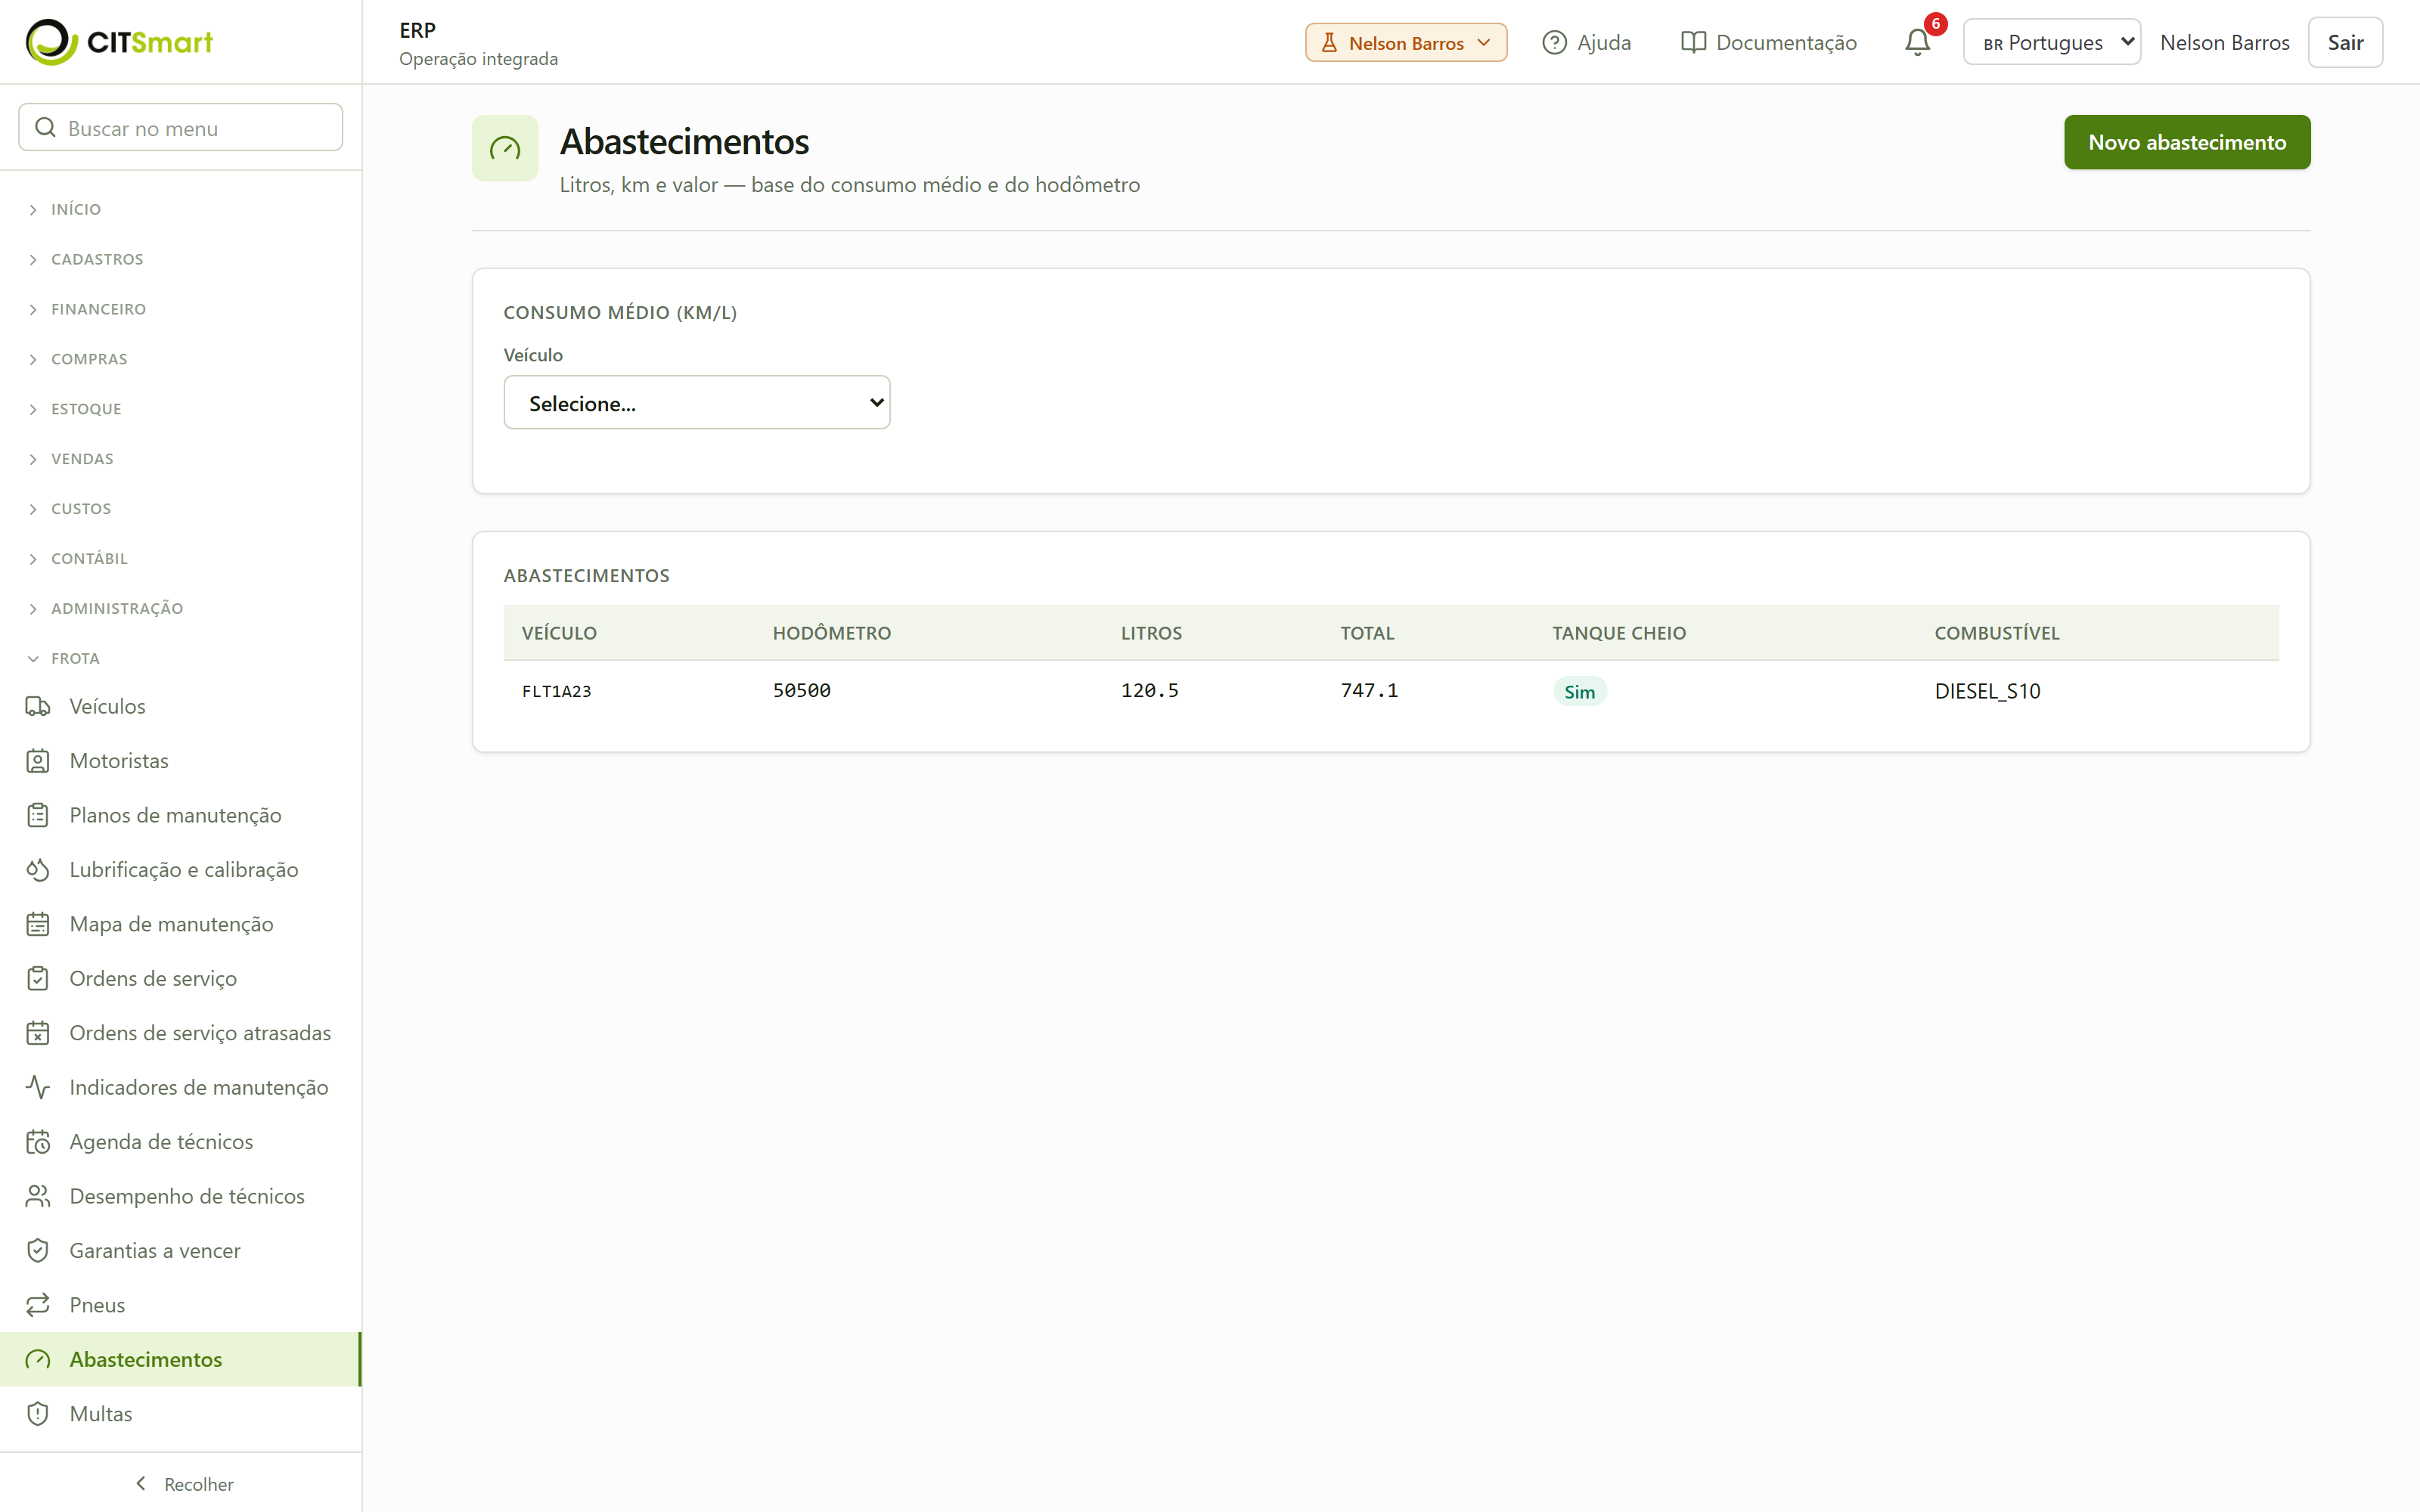The width and height of the screenshot is (2420, 1512).
Task: Click the FLT1A23 vehicle cell
Action: click(x=556, y=691)
